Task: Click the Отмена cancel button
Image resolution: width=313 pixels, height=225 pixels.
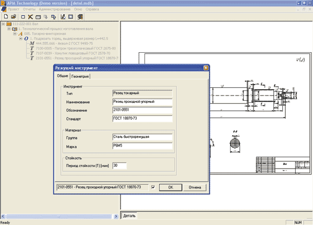Action: (x=195, y=187)
